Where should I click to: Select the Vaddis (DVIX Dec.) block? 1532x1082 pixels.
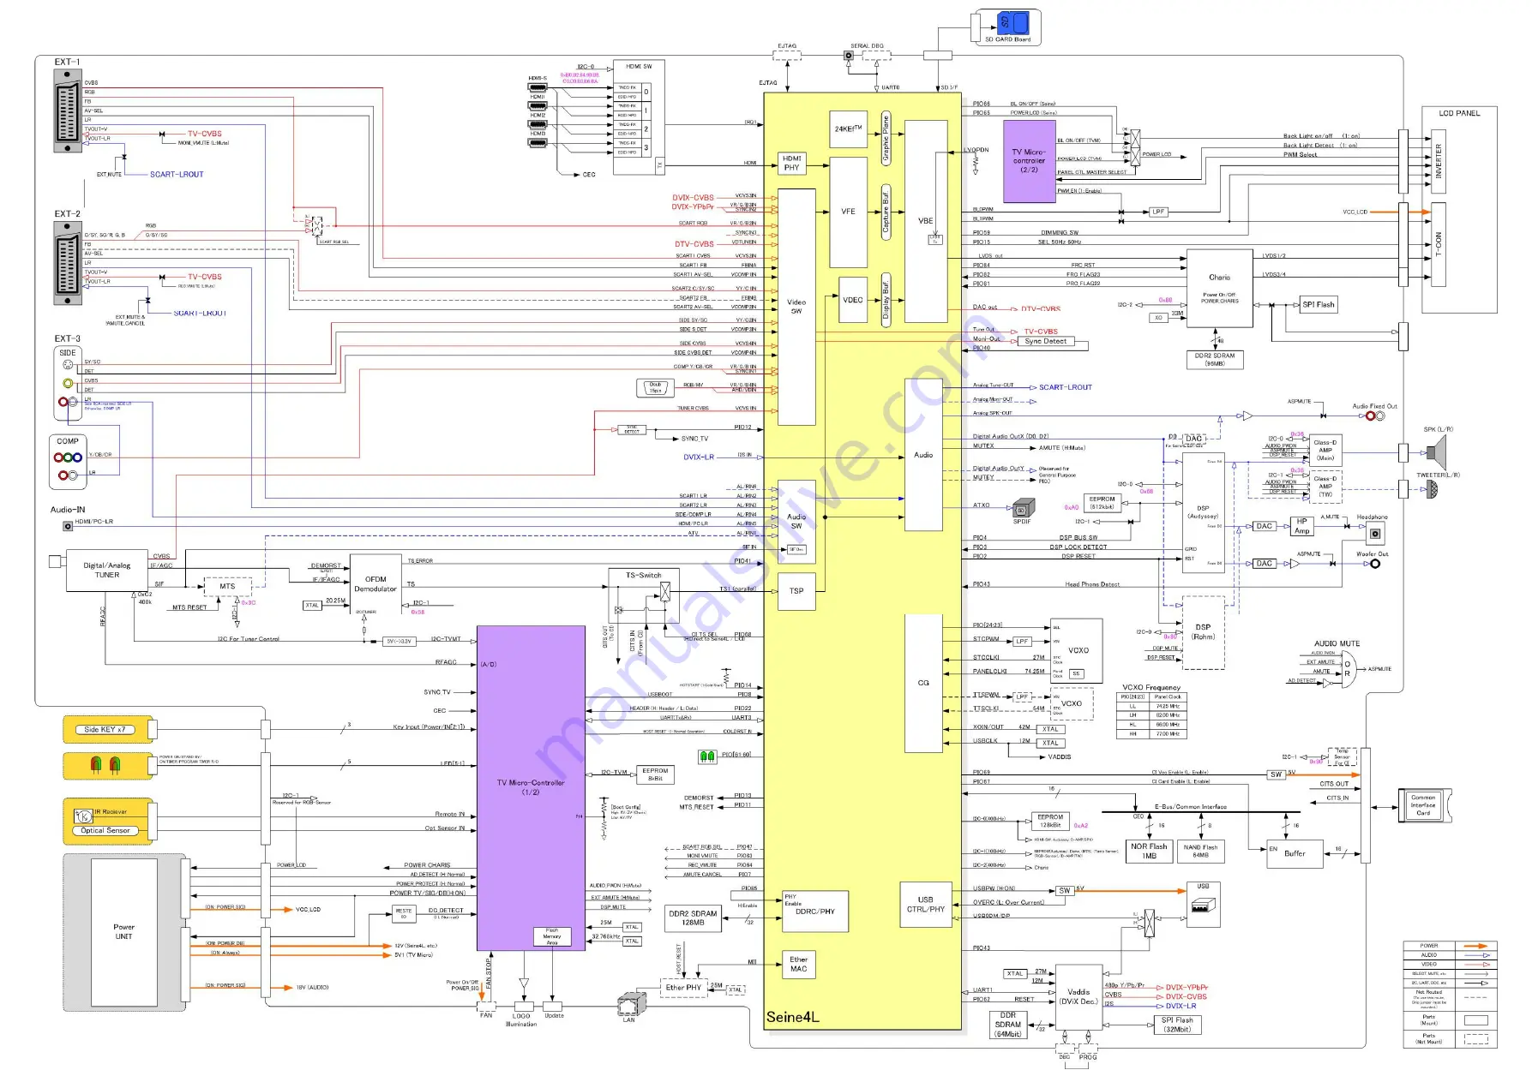1078,997
